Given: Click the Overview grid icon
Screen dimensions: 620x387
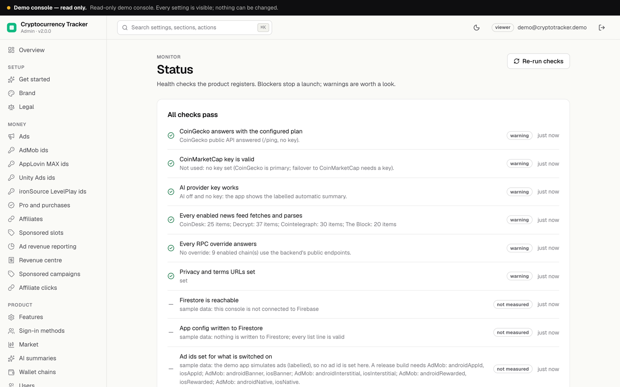Looking at the screenshot, I should pos(11,50).
